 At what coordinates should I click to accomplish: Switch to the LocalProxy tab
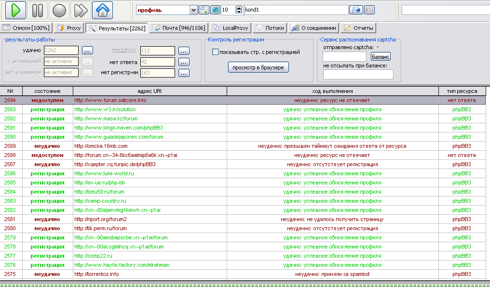pos(231,28)
